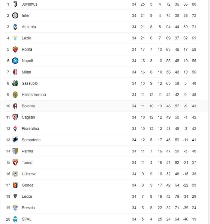
Task: Select the Milan club crest icon
Action: (15, 72)
